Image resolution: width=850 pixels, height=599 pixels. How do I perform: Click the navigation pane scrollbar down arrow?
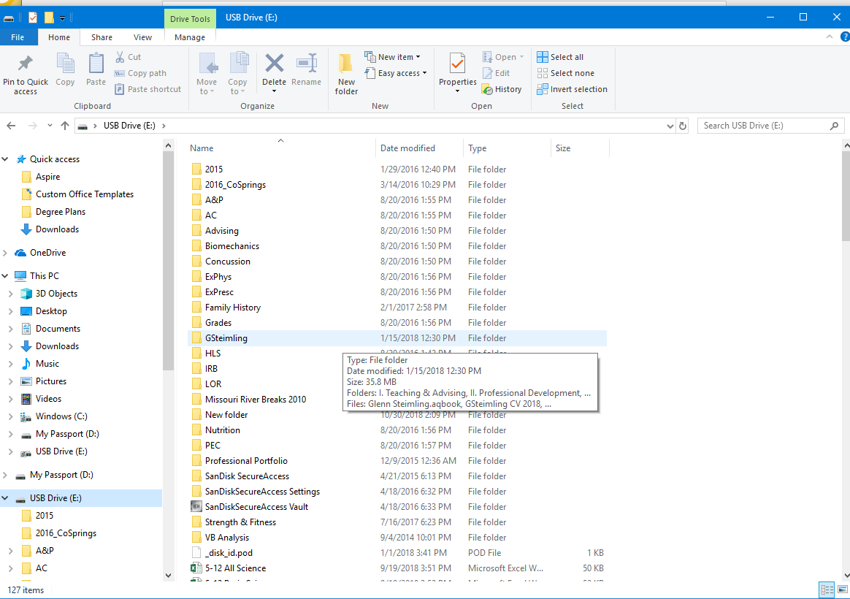pos(168,575)
